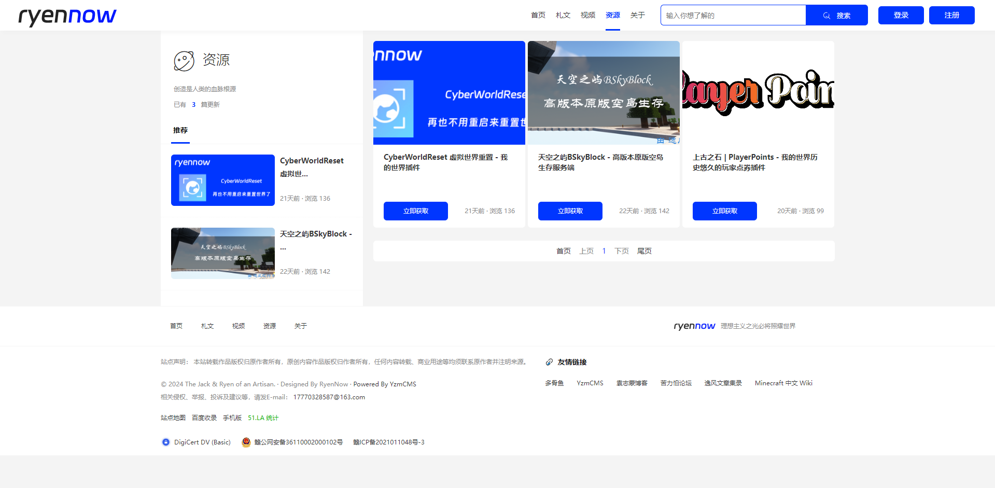Image resolution: width=995 pixels, height=488 pixels.
Task: Open the 百度收录 footer link
Action: point(204,418)
